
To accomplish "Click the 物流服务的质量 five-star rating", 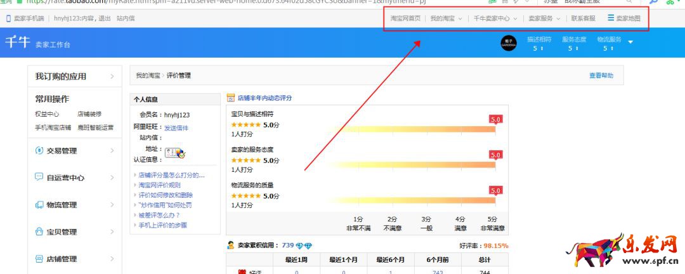I will click(x=246, y=196).
